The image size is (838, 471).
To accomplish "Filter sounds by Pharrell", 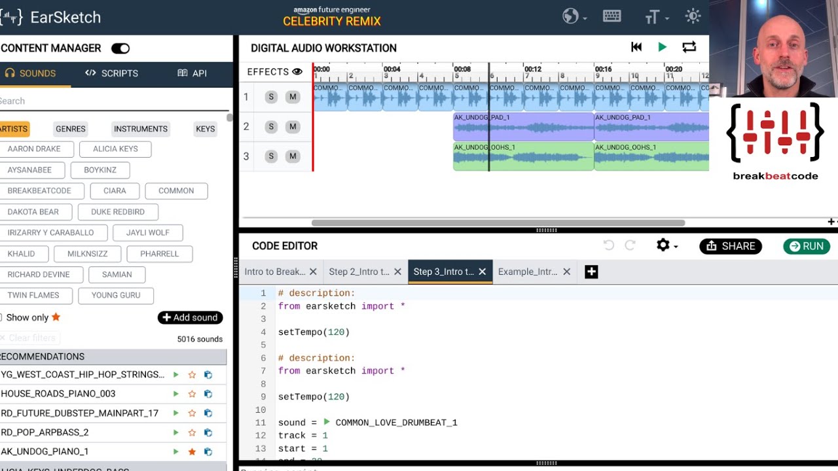I will [159, 254].
